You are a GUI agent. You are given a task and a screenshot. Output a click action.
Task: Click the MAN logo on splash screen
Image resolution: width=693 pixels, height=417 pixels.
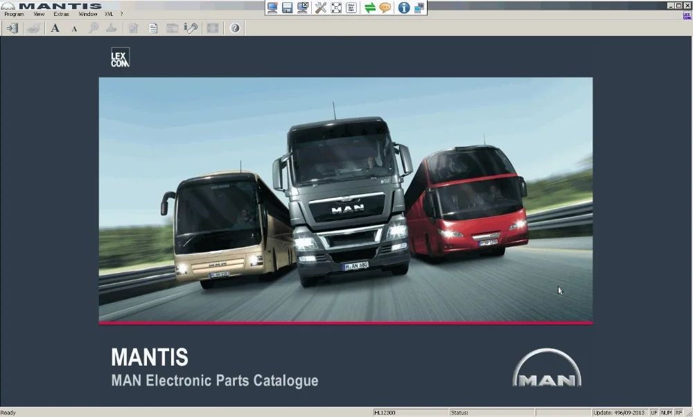(547, 368)
